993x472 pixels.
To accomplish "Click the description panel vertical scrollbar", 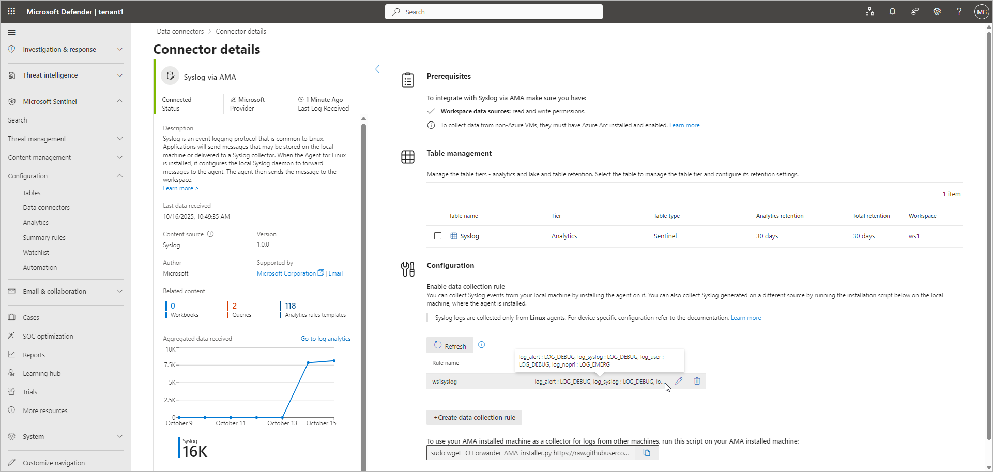I will point(363,258).
